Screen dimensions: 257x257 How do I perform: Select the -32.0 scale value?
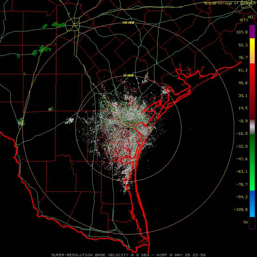pos(242,146)
